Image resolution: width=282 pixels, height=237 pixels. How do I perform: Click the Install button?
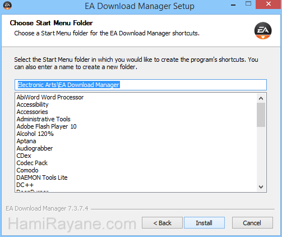point(204,223)
